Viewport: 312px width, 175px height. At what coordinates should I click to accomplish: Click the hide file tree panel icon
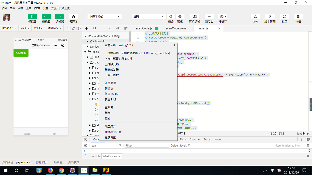(126, 28)
